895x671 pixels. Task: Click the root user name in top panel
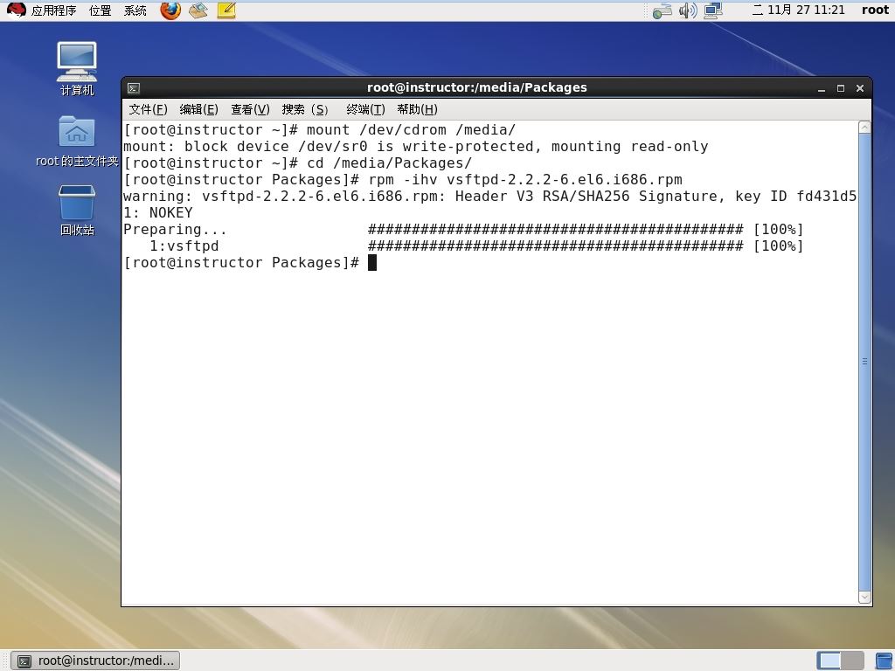(x=874, y=10)
